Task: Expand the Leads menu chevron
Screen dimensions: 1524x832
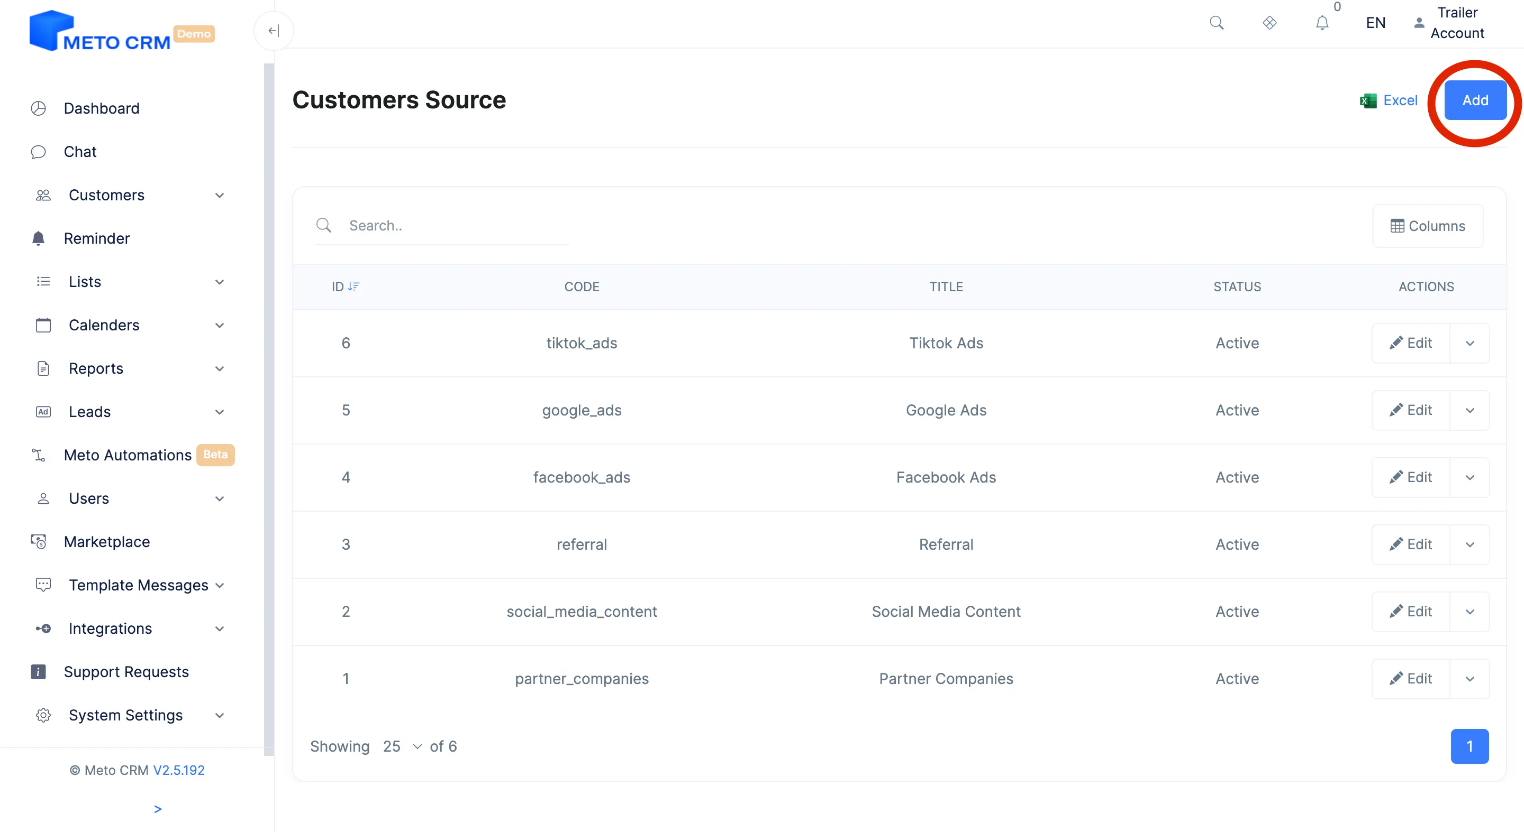Action: click(220, 412)
